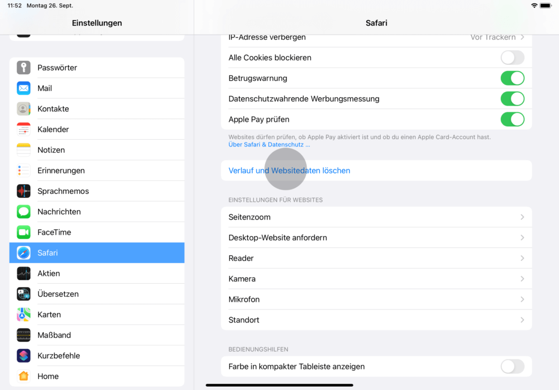
Task: Tap the battery status icon
Action: (x=546, y=6)
